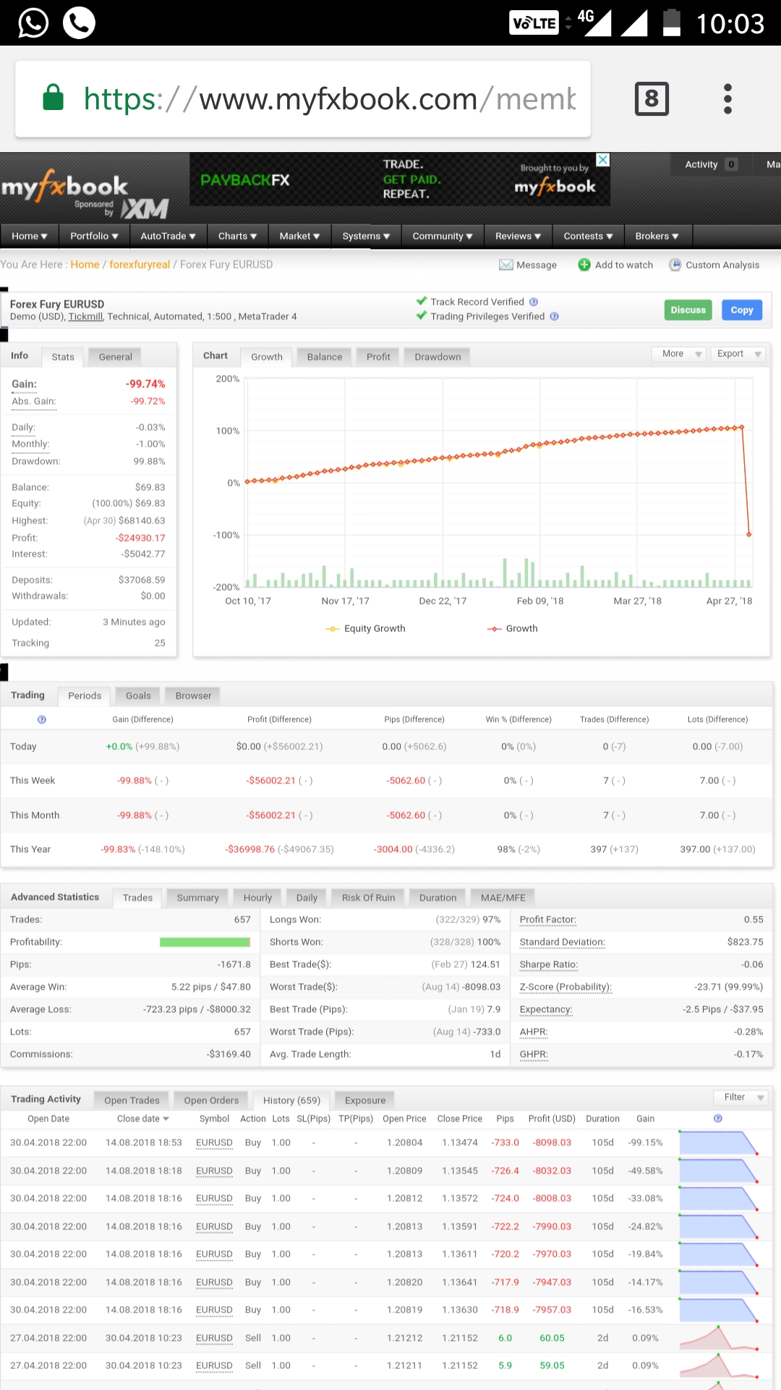This screenshot has width=781, height=1390.
Task: Open the Tickmill broker link
Action: point(85,316)
